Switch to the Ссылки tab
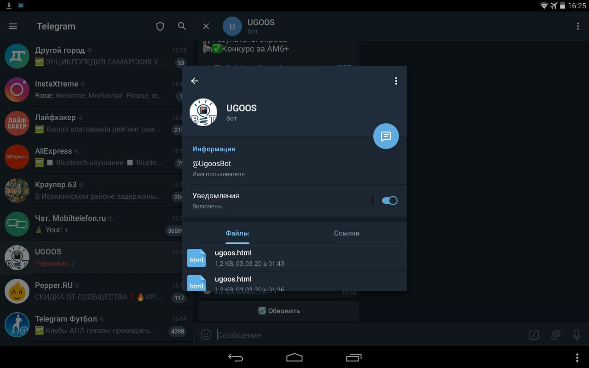 [x=347, y=233]
